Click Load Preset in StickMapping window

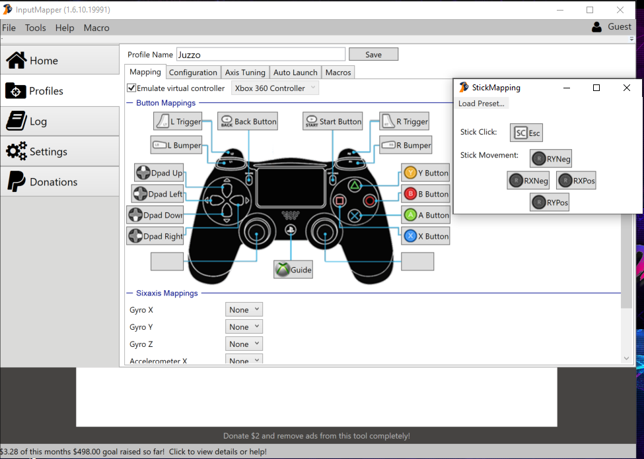482,104
